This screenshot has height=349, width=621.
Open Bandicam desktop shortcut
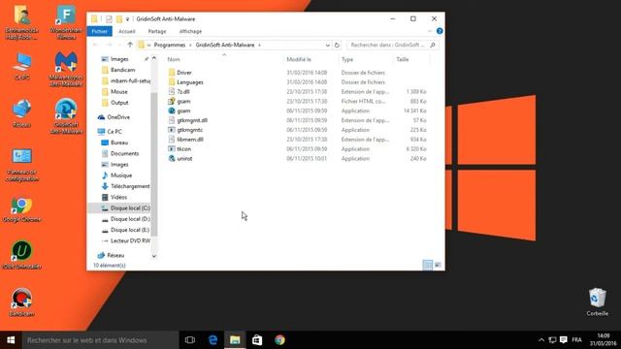[21, 302]
